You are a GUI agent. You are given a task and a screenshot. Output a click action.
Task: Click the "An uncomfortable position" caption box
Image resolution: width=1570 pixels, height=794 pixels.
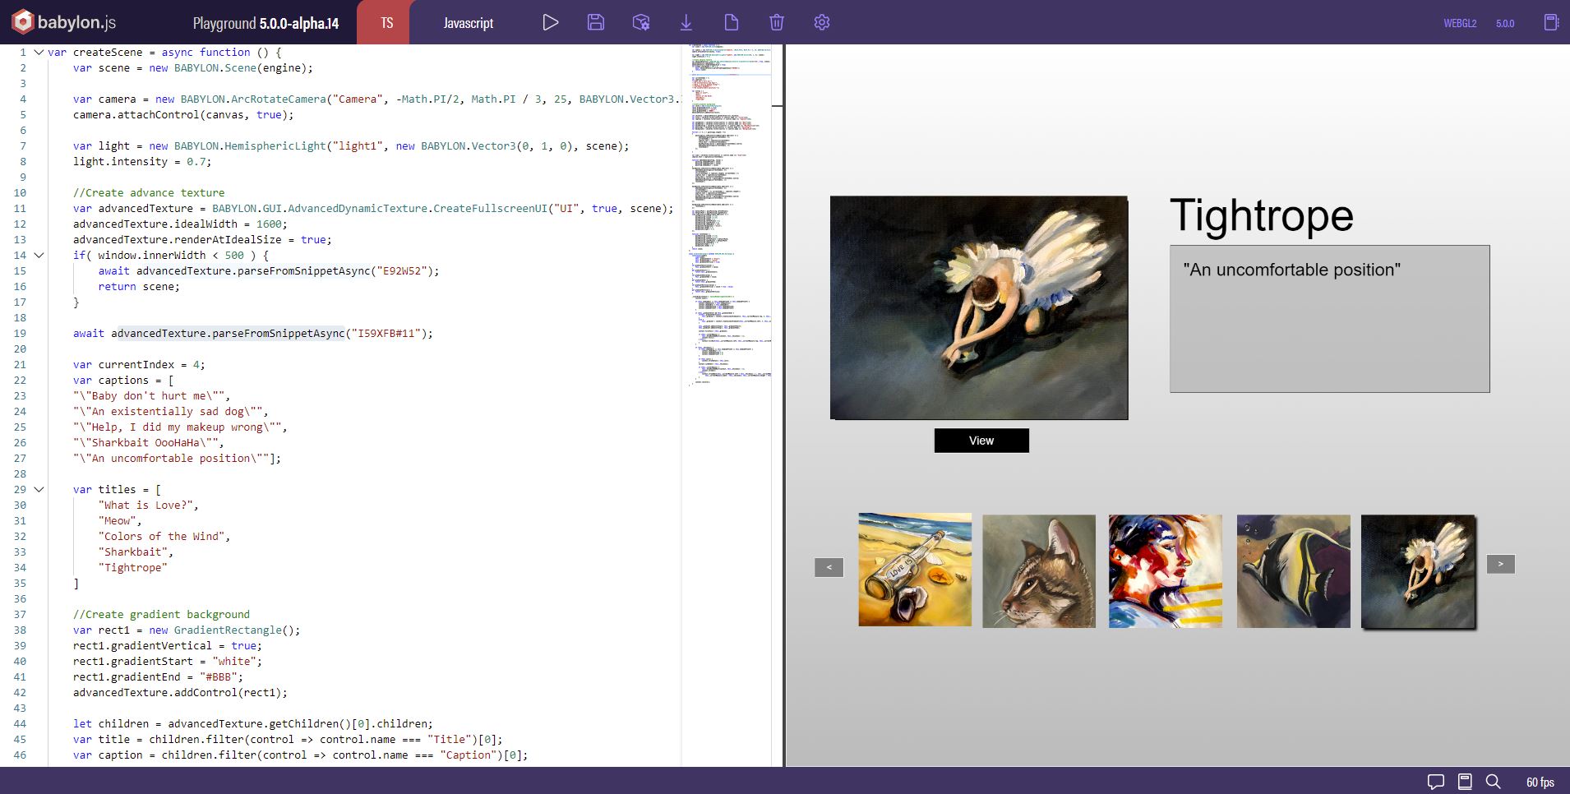pyautogui.click(x=1330, y=319)
